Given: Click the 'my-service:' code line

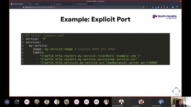Looking at the screenshot, I should point(38,45).
